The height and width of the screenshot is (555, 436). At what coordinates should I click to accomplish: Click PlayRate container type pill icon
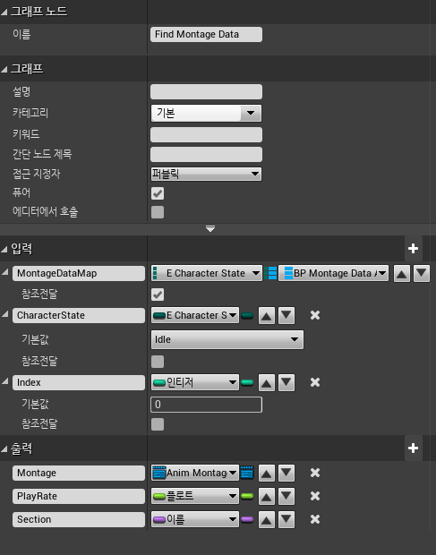click(x=247, y=496)
